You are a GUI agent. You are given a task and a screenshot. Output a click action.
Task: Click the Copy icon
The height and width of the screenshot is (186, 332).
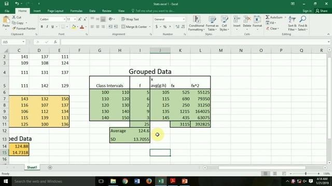point(14,23)
